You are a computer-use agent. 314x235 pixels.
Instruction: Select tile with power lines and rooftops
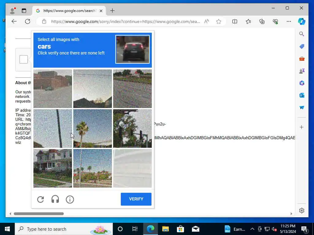click(x=93, y=89)
